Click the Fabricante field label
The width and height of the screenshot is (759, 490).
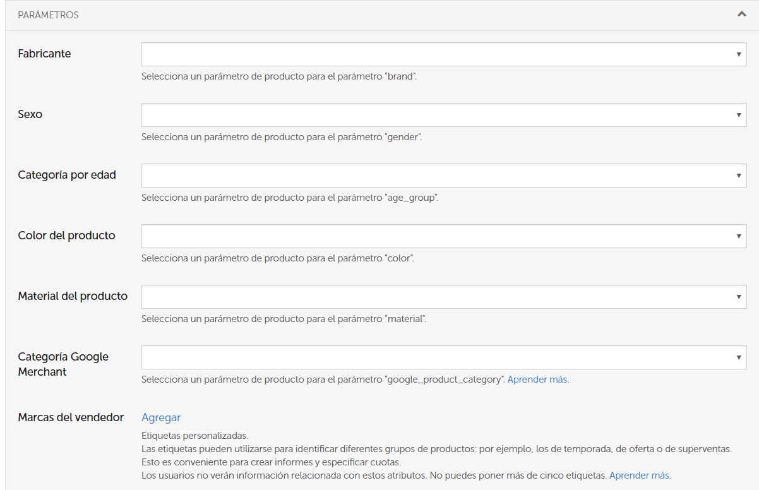(44, 54)
